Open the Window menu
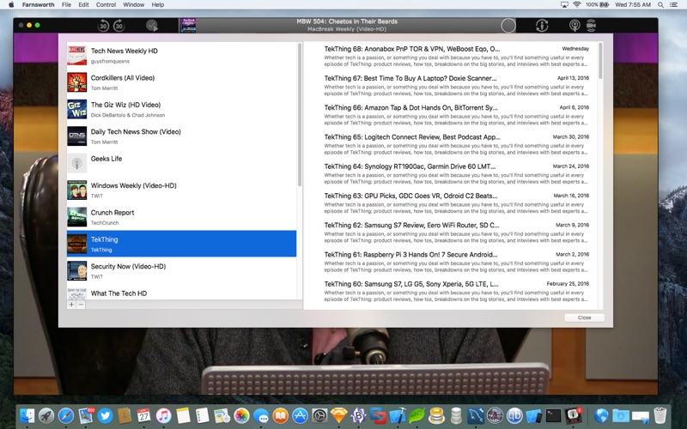Image resolution: width=687 pixels, height=429 pixels. click(x=133, y=4)
